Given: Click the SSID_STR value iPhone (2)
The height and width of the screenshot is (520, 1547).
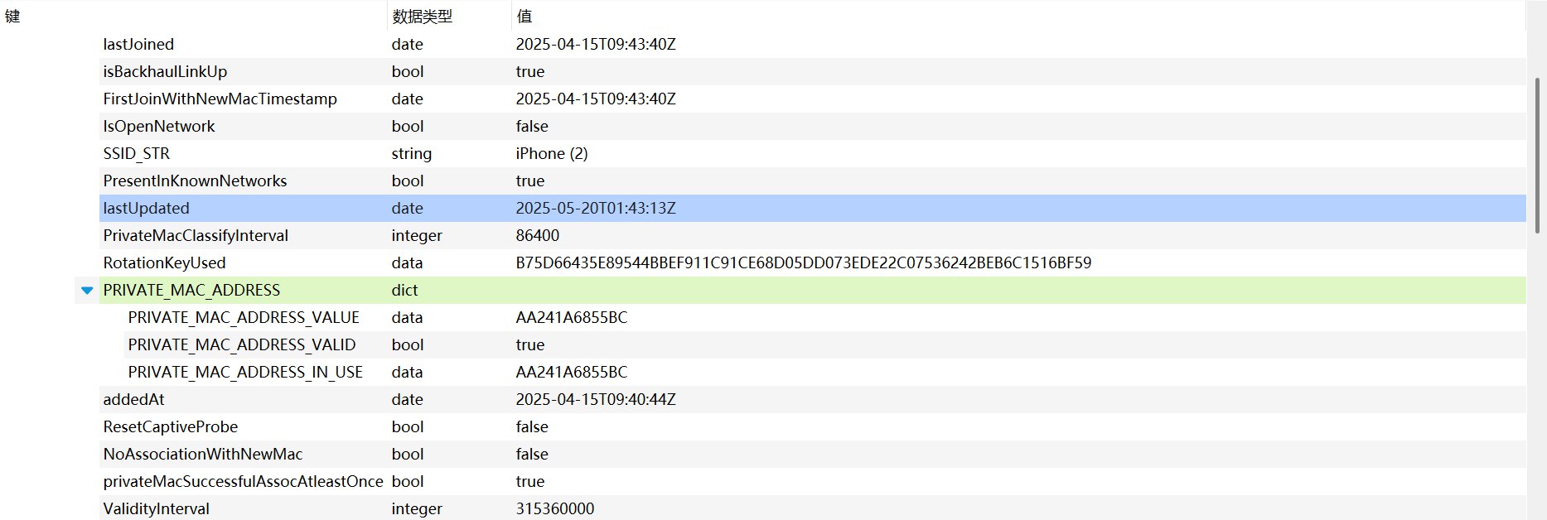Looking at the screenshot, I should 551,154.
